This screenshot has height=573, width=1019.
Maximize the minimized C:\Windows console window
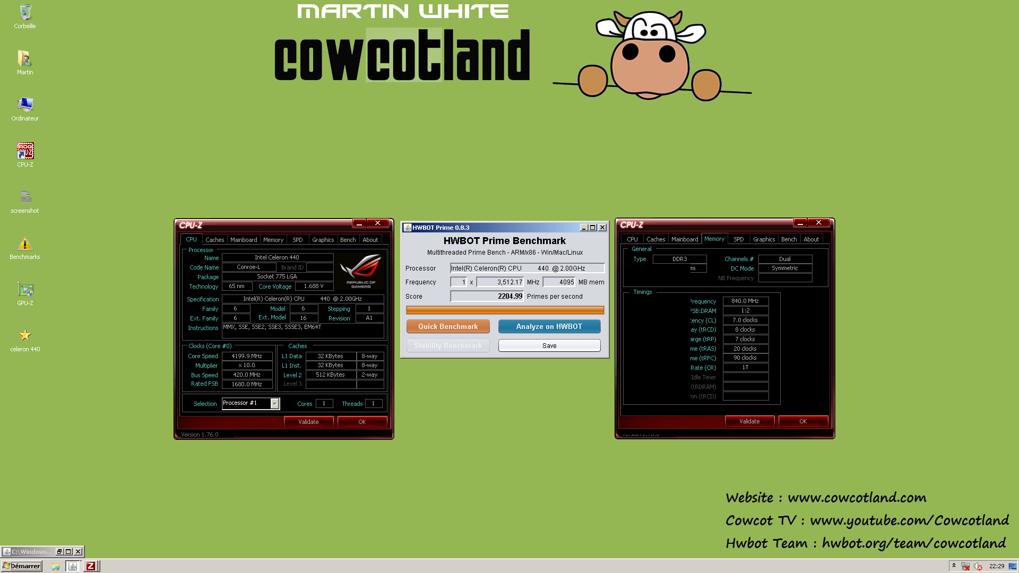click(x=68, y=552)
